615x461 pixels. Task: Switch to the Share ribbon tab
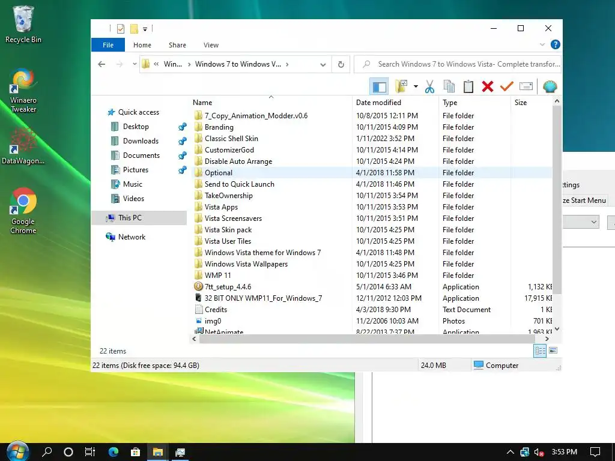point(177,45)
